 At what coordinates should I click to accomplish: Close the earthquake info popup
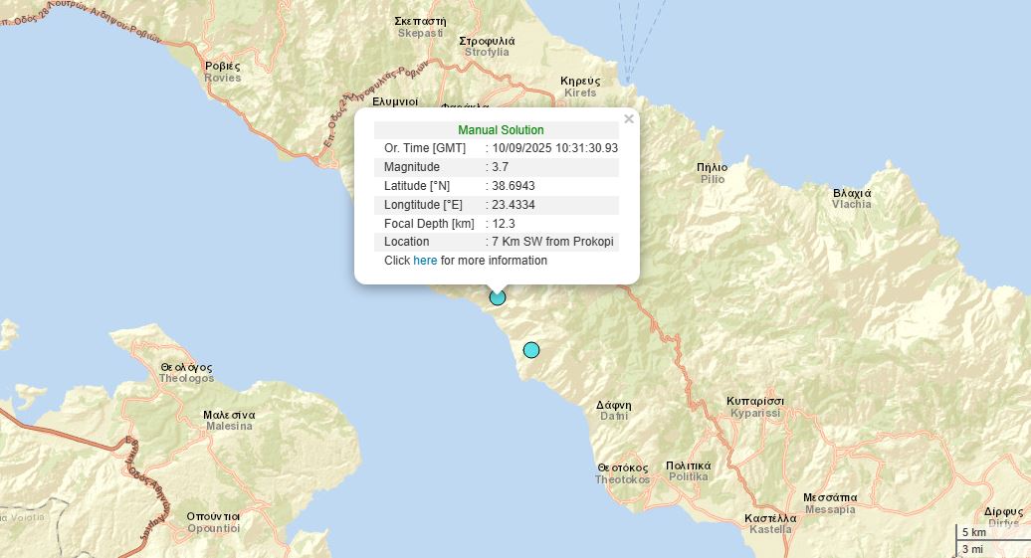[628, 119]
